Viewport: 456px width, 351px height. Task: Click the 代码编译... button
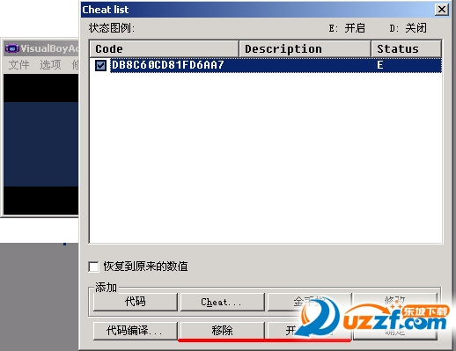point(136,331)
